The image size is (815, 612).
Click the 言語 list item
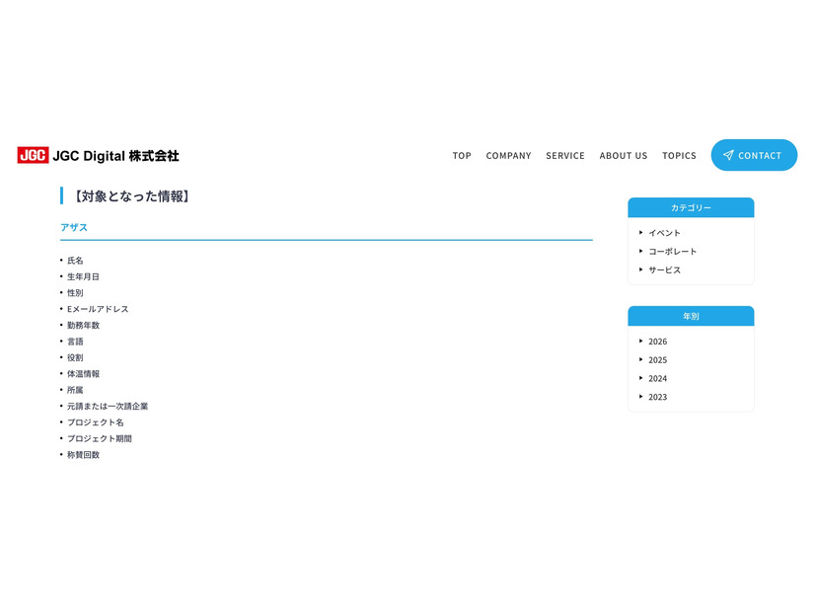point(75,342)
